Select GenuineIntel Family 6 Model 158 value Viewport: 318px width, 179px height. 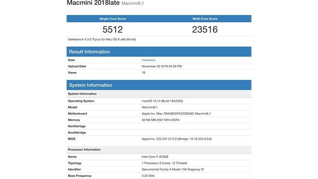click(x=173, y=169)
